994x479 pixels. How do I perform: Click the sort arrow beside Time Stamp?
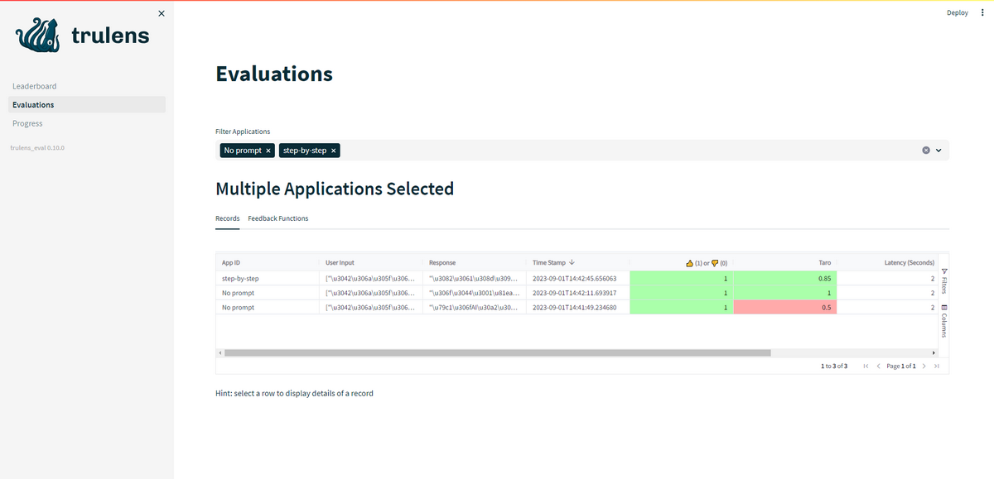pyautogui.click(x=572, y=262)
